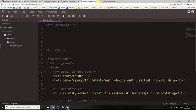This screenshot has height=110, width=196.
Task: Click the PHP language mode selector
Action: (186, 104)
